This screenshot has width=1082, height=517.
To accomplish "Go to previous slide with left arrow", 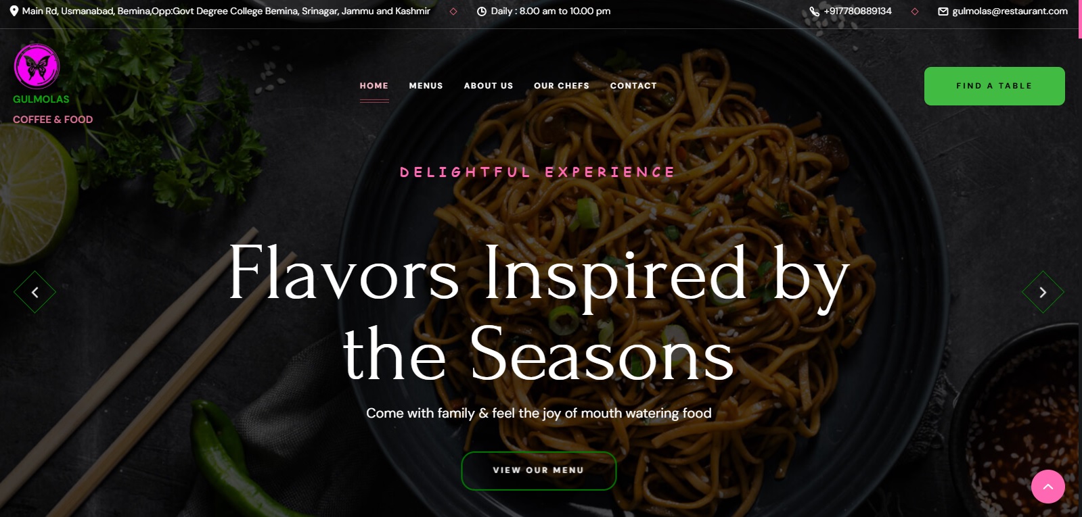I will pyautogui.click(x=35, y=292).
